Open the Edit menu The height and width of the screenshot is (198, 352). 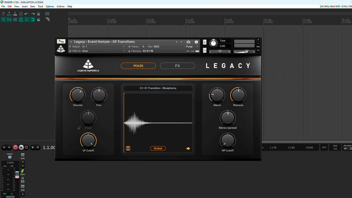click(x=10, y=6)
